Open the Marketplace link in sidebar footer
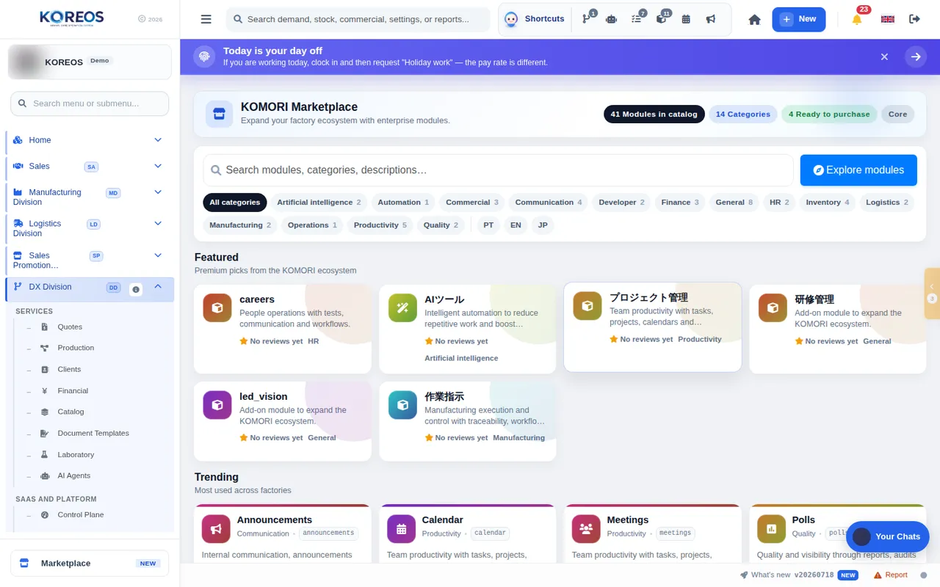This screenshot has width=940, height=587. pyautogui.click(x=90, y=564)
